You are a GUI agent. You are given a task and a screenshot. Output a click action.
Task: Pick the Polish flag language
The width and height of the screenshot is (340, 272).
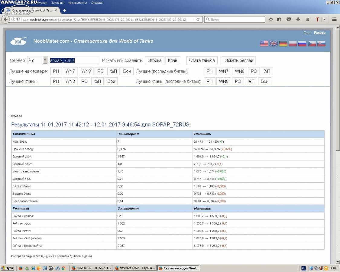[293, 44]
